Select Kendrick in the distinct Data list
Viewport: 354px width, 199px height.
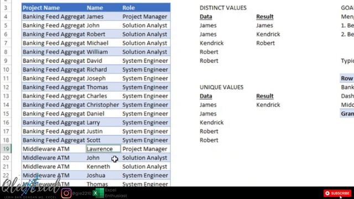(212, 43)
